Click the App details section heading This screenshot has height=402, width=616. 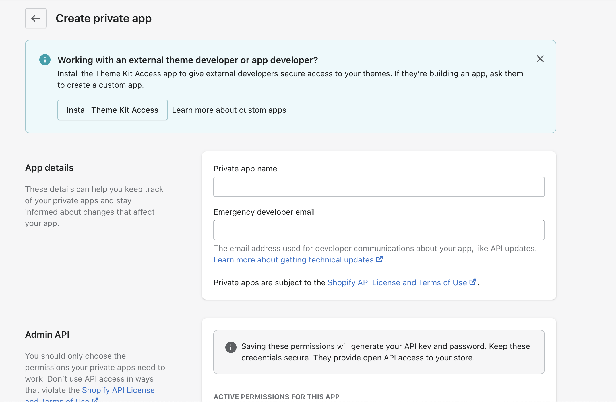[49, 168]
